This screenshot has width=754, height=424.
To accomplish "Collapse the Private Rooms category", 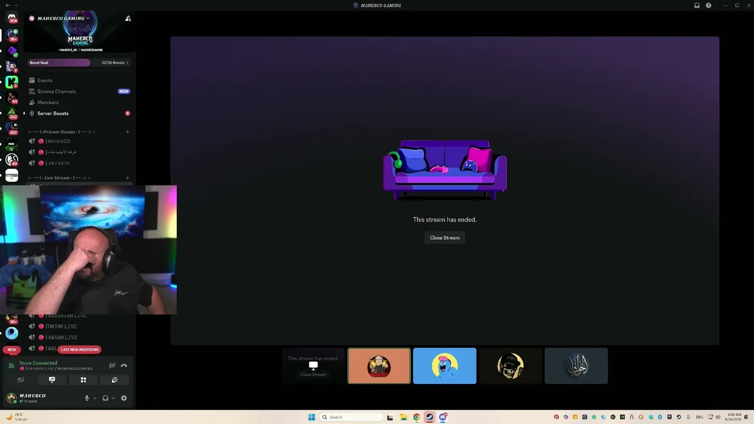I will tap(62, 132).
